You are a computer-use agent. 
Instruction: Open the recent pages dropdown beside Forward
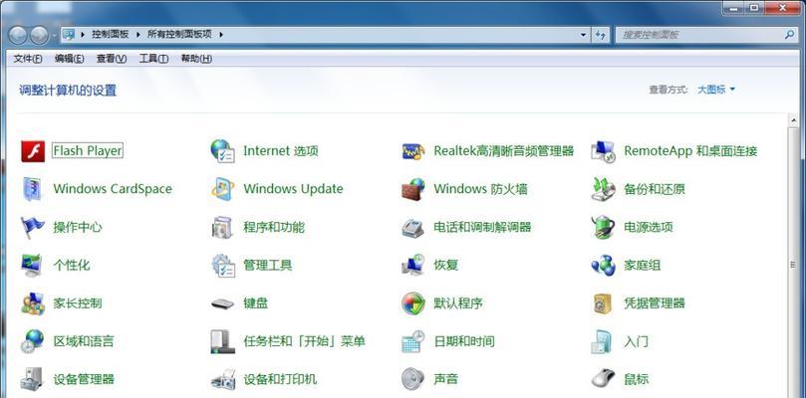[55, 36]
